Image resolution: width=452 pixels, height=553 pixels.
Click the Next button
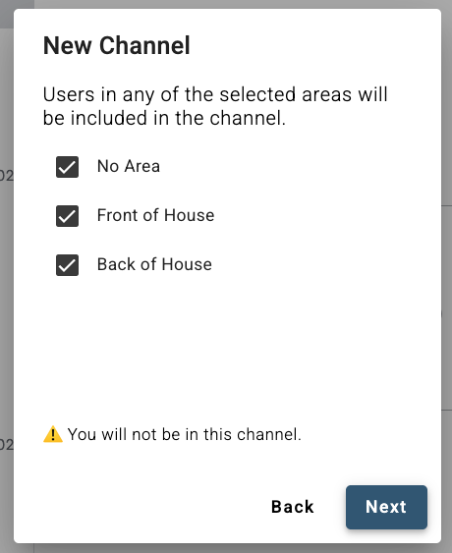click(x=386, y=507)
